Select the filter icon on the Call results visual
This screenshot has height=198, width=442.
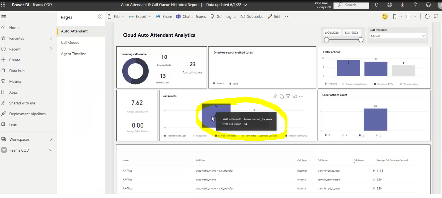click(288, 96)
